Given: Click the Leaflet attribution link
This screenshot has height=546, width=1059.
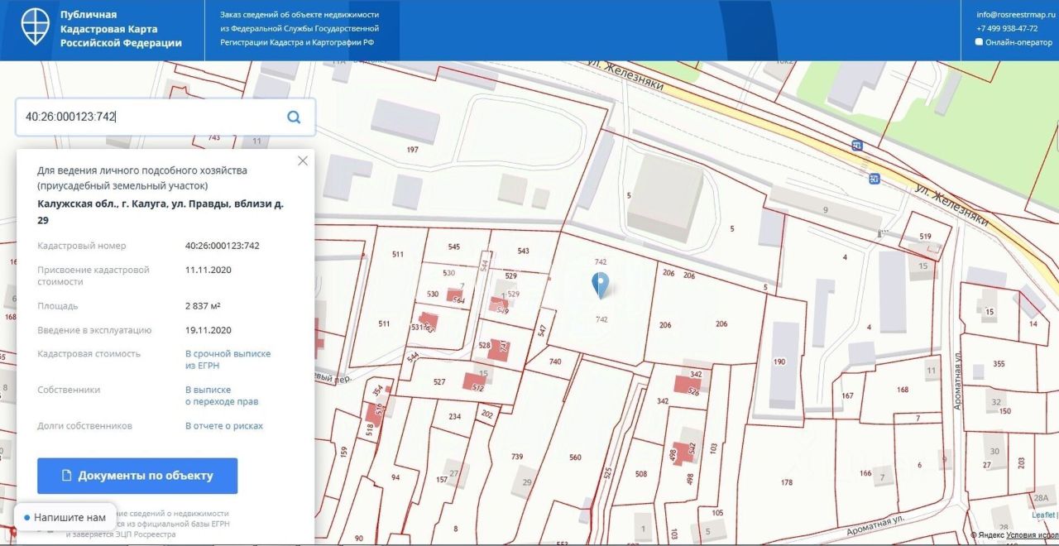Looking at the screenshot, I should [x=1042, y=515].
